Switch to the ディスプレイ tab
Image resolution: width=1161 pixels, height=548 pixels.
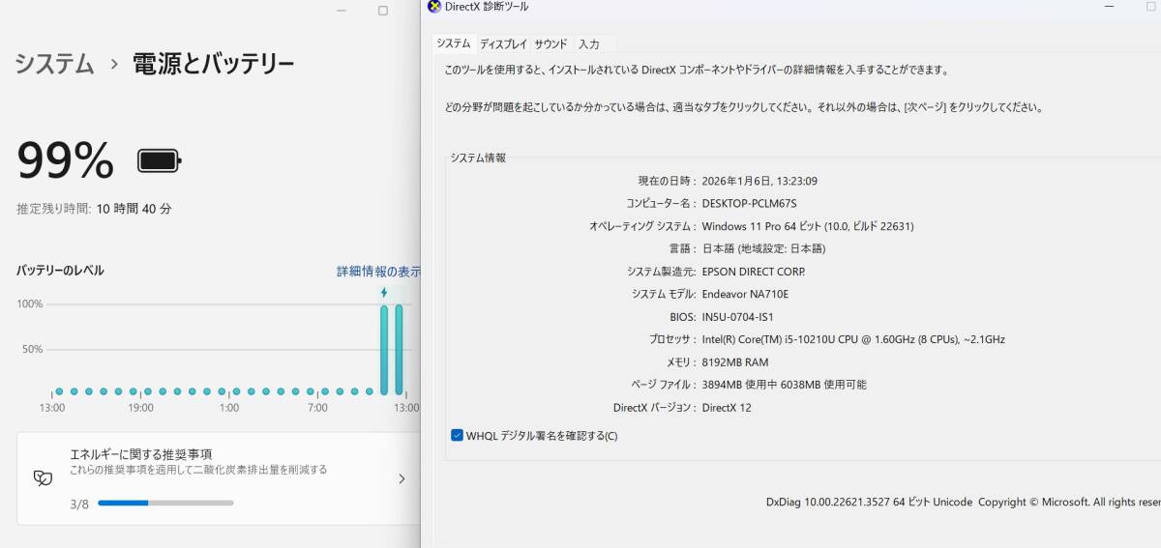[x=503, y=43]
